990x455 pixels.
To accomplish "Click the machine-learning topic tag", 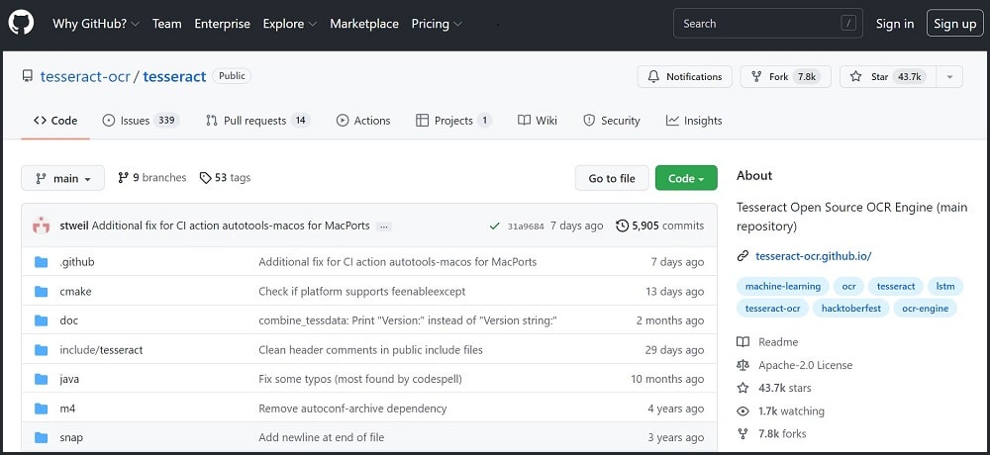I will [783, 286].
